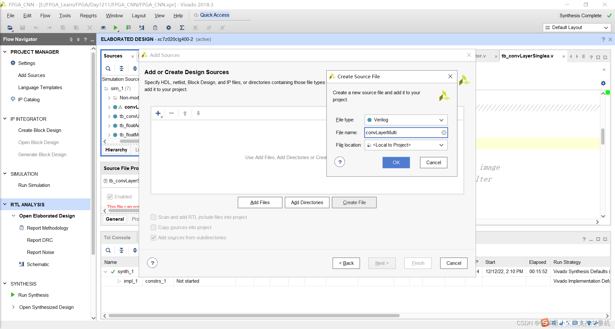This screenshot has height=329, width=615.
Task: Open the Tools menu
Action: tap(65, 16)
